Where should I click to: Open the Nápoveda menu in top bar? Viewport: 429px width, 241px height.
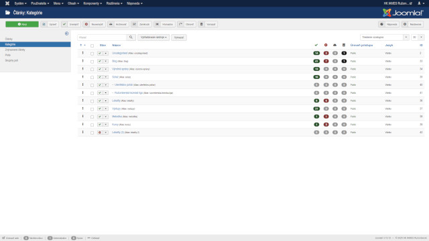coord(135,3)
